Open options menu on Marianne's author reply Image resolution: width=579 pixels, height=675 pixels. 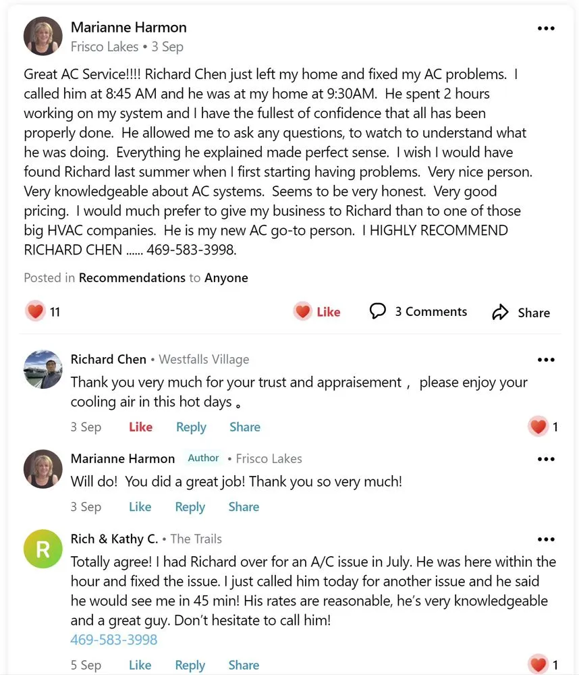(545, 459)
